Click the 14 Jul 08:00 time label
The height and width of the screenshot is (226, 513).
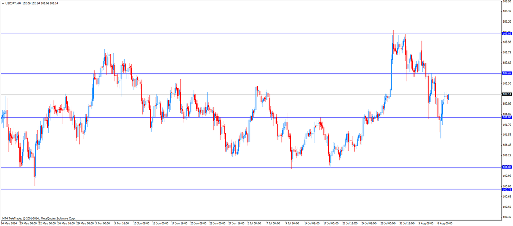coord(312,224)
